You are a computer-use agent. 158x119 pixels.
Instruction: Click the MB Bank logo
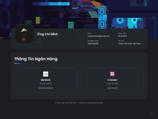pos(46,74)
